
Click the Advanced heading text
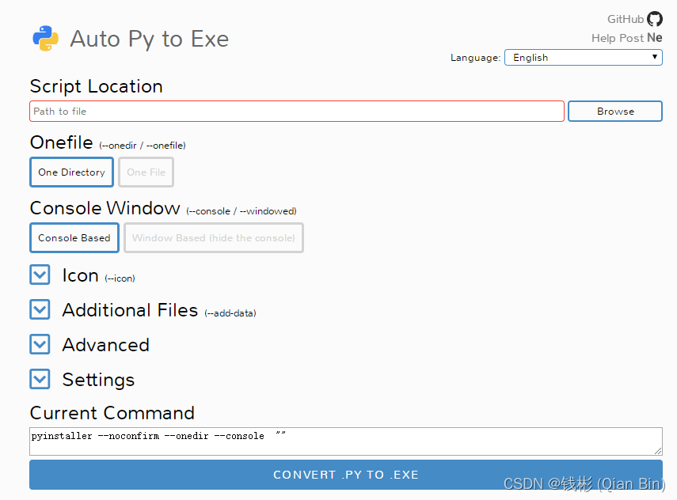click(106, 345)
